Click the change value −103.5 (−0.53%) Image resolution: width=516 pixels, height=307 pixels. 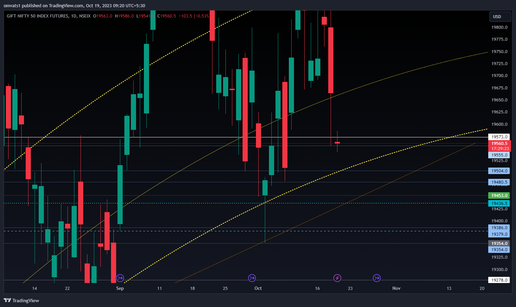[x=194, y=16]
